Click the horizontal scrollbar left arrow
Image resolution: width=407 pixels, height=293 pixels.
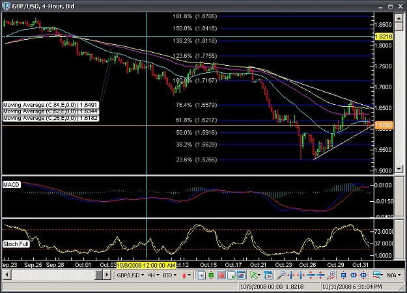pyautogui.click(x=7, y=275)
